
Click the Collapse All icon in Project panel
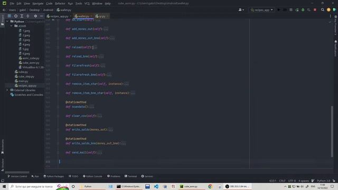tap(28, 16)
